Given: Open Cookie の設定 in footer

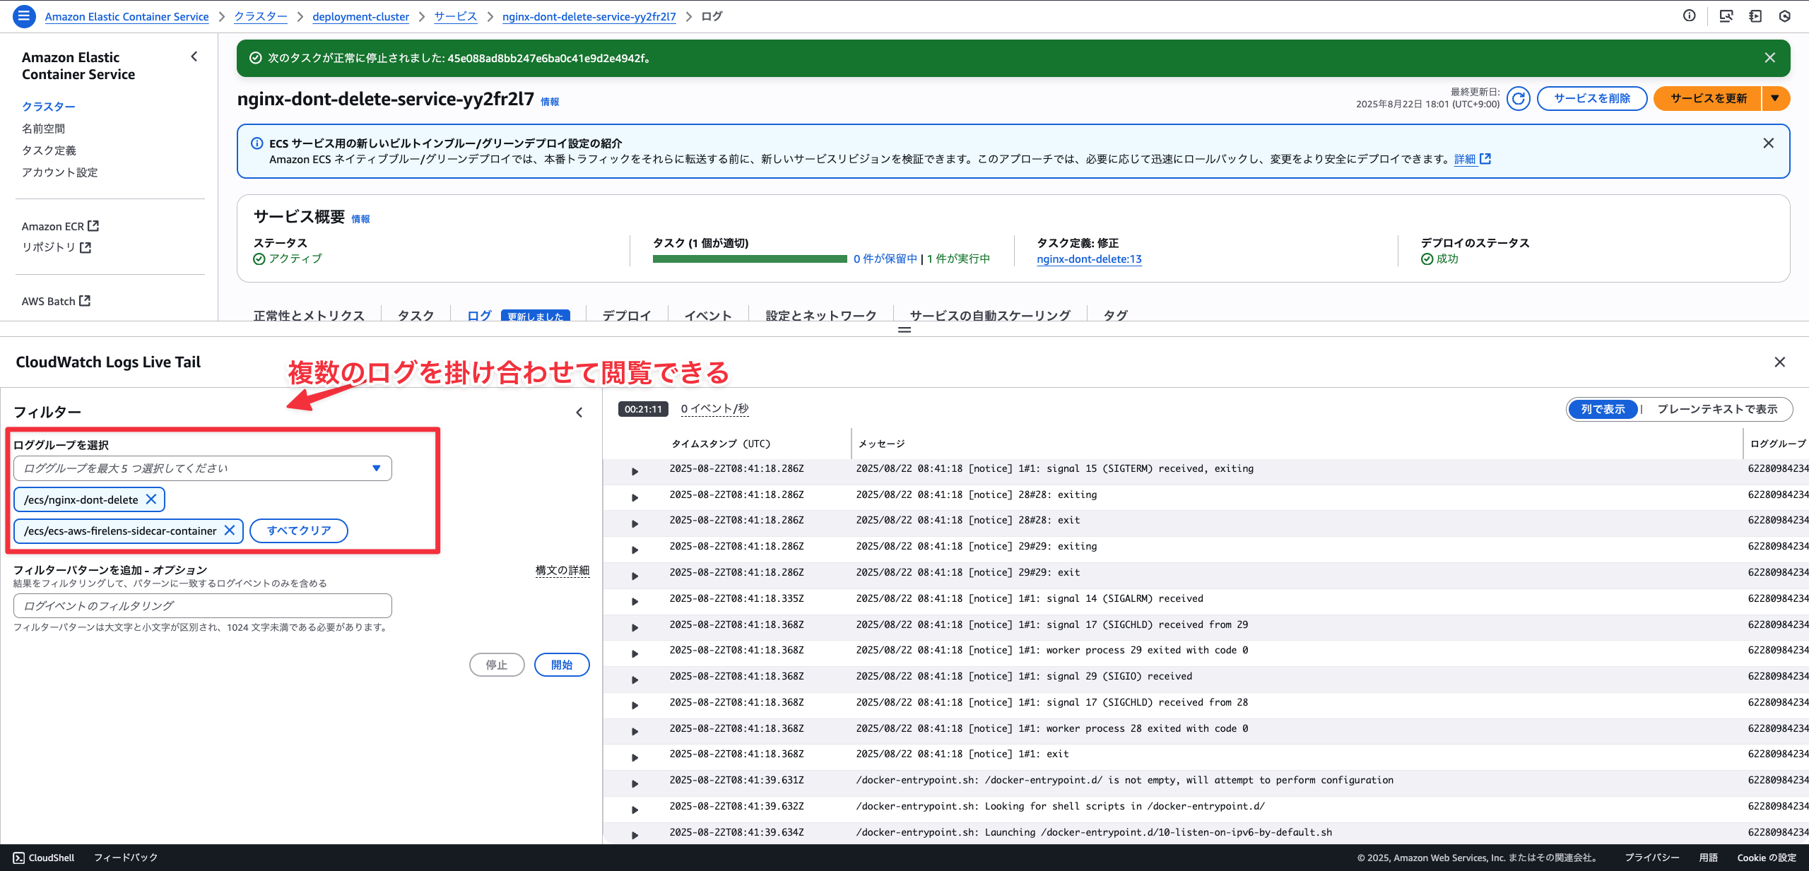Looking at the screenshot, I should pos(1767,858).
